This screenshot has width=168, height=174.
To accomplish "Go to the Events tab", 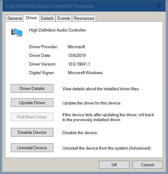I will coord(64,18).
